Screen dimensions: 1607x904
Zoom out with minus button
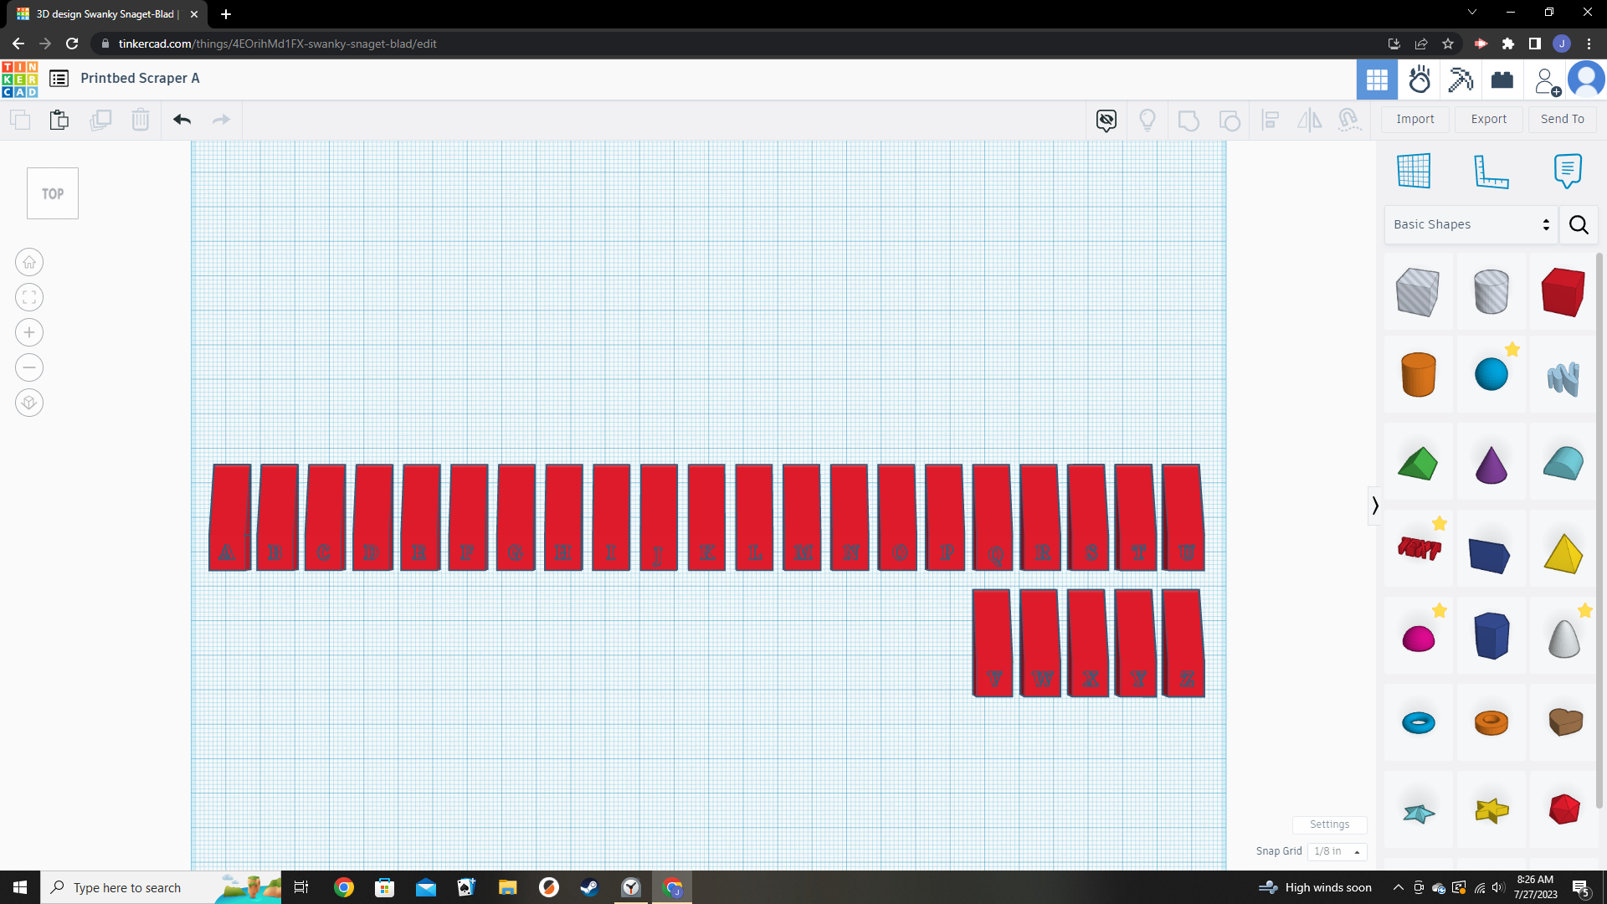point(29,367)
